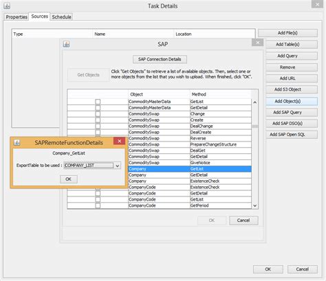Click the Name column header in Sources
Screen dimensions: 326x281
pyautogui.click(x=133, y=34)
